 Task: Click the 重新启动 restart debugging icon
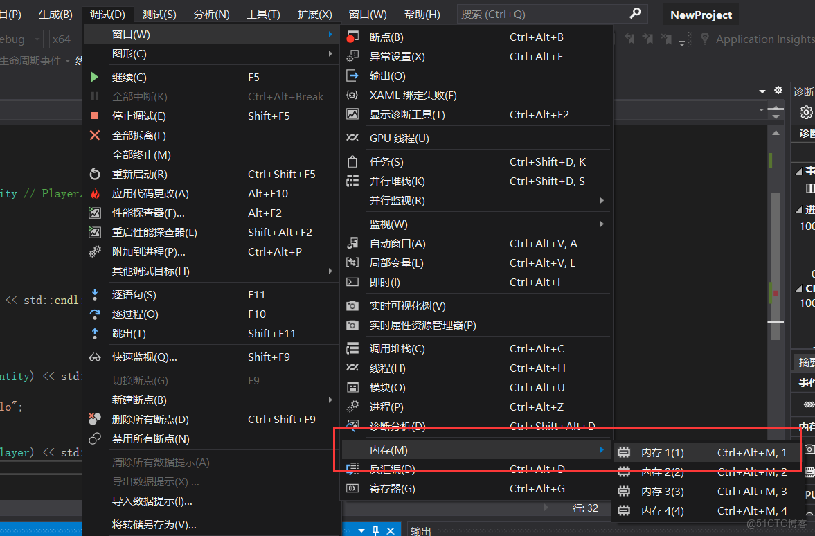click(96, 174)
